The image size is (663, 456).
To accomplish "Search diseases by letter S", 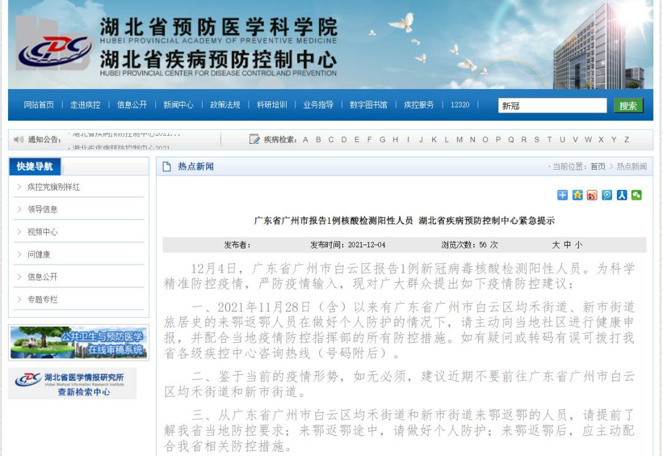I will click(x=537, y=140).
